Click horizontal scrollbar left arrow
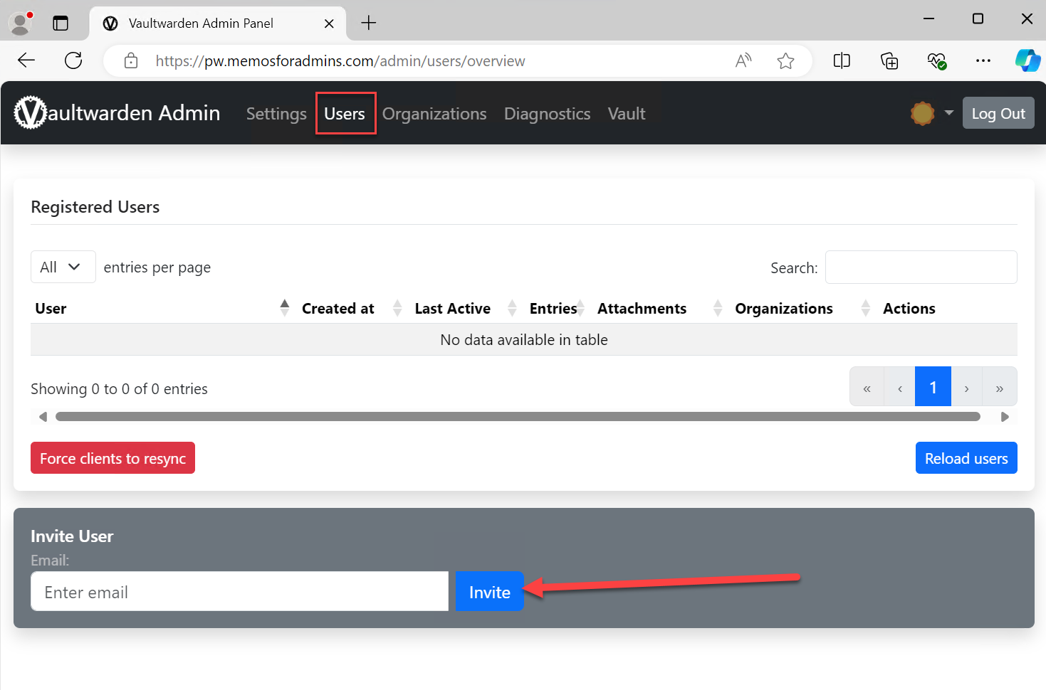This screenshot has height=690, width=1046. coord(43,417)
